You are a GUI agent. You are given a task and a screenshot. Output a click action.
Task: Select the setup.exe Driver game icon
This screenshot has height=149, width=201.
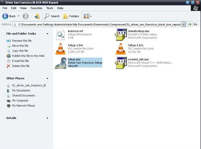click(x=61, y=63)
